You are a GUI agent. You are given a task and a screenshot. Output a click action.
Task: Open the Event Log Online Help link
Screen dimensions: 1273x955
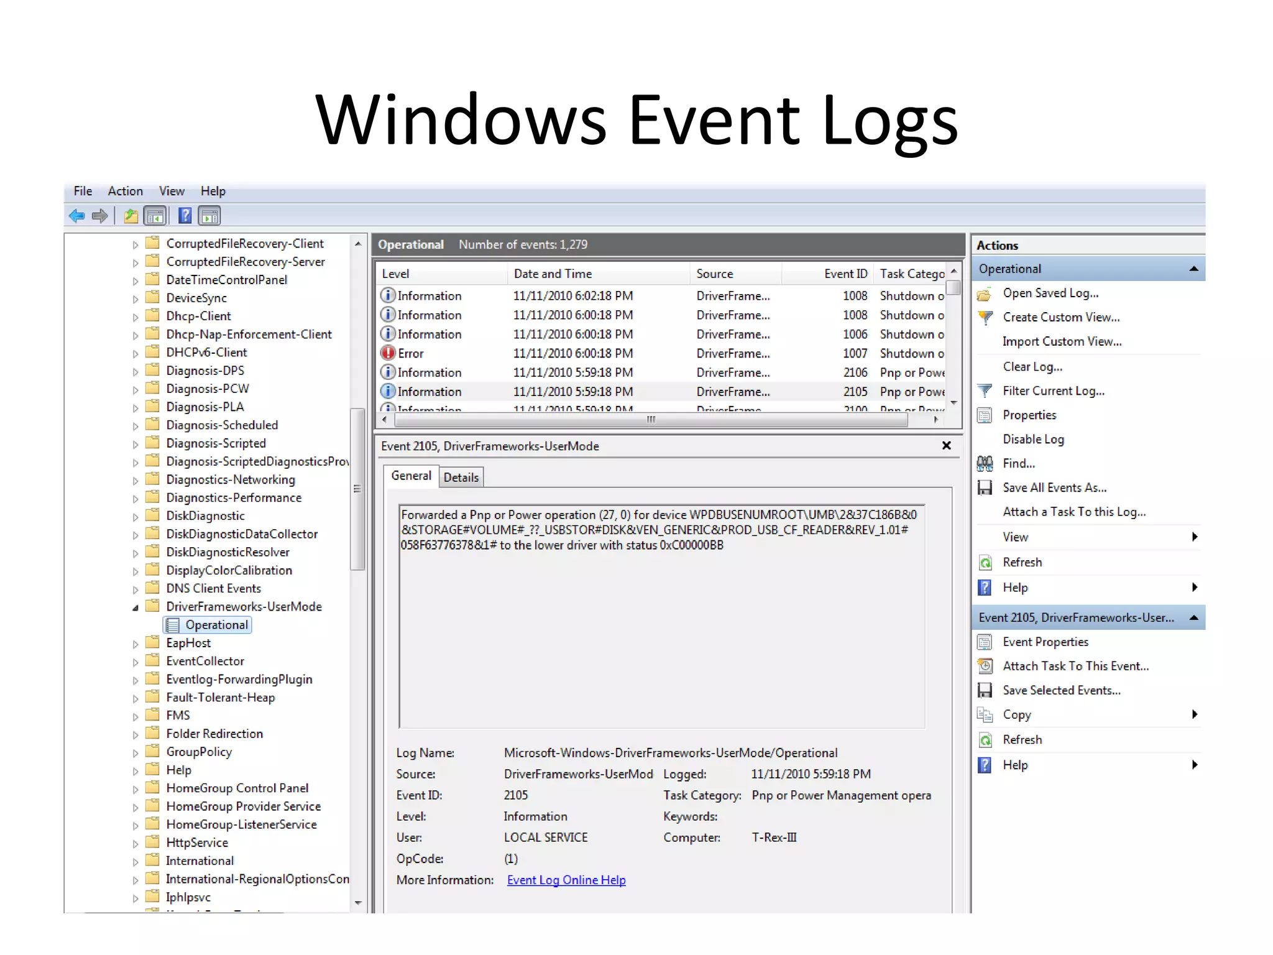566,880
